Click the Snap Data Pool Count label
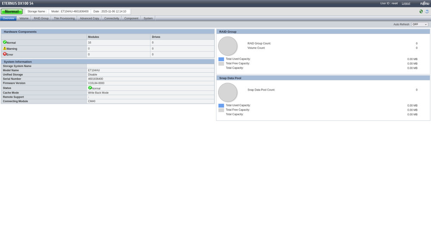Image resolution: width=431 pixels, height=242 pixels. [261, 90]
